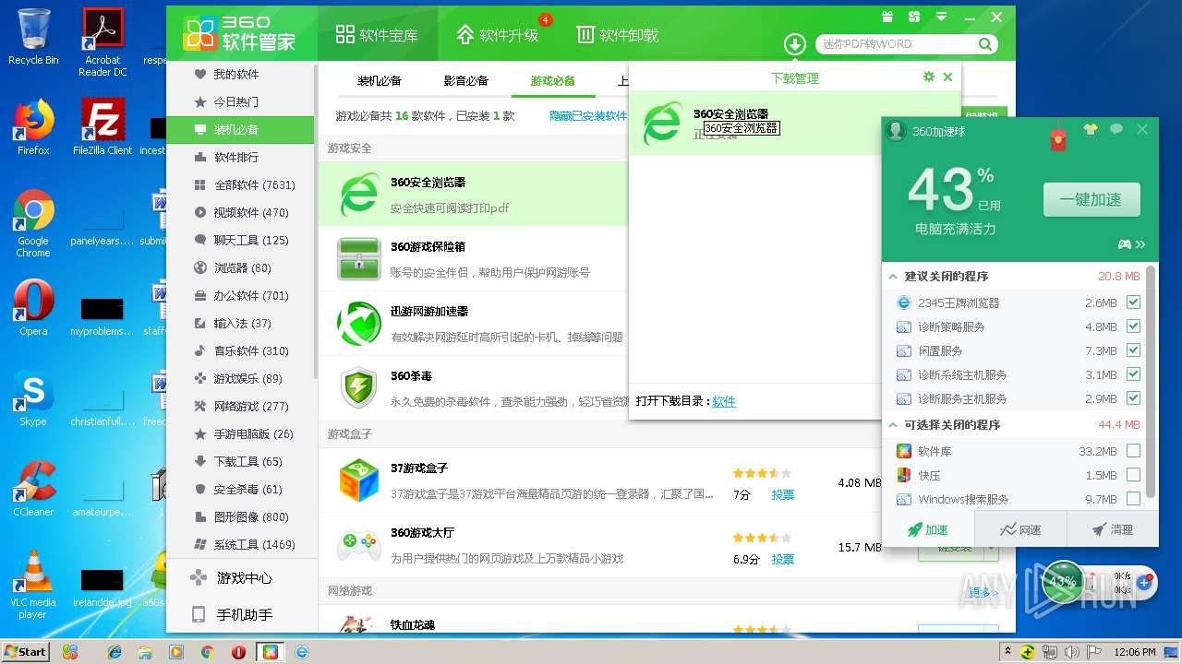
Task: Open Firefox desktop shortcut
Action: (x=33, y=127)
